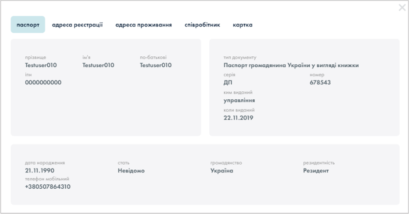Close the dialog with the X icon
This screenshot has width=409, height=214.
pyautogui.click(x=402, y=8)
